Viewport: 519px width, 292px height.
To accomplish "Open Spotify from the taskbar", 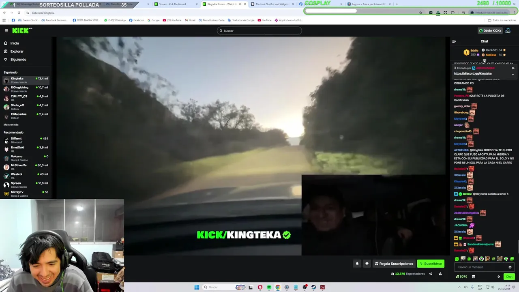I will (x=269, y=287).
